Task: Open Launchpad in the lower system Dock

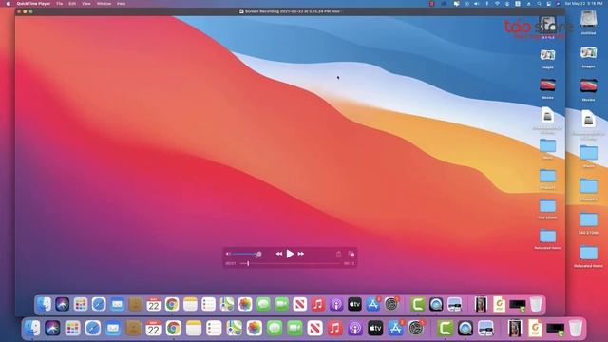Action: pyautogui.click(x=72, y=329)
